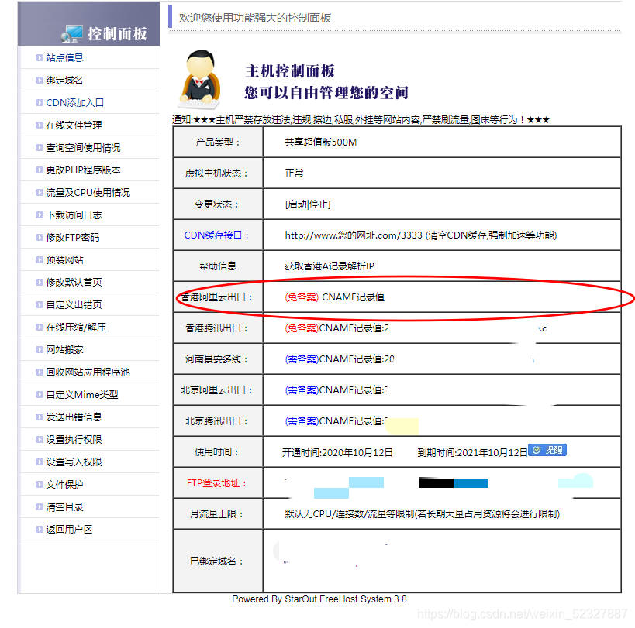Open 发送出错信息
635x628 pixels.
point(74,417)
